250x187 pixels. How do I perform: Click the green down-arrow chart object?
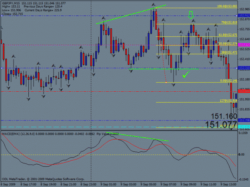(x=191, y=15)
